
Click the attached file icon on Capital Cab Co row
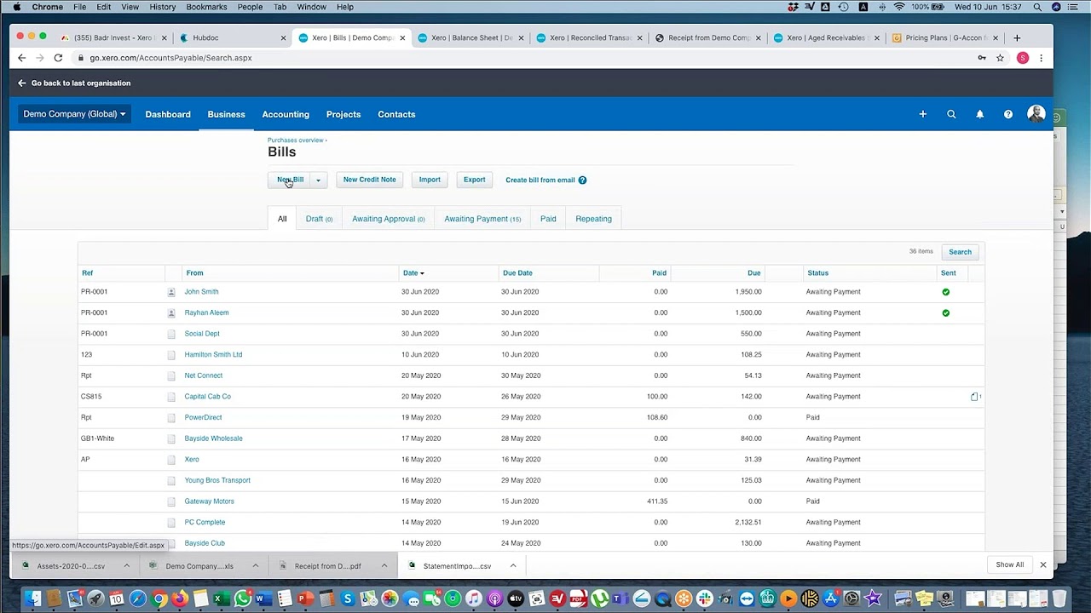(x=974, y=397)
